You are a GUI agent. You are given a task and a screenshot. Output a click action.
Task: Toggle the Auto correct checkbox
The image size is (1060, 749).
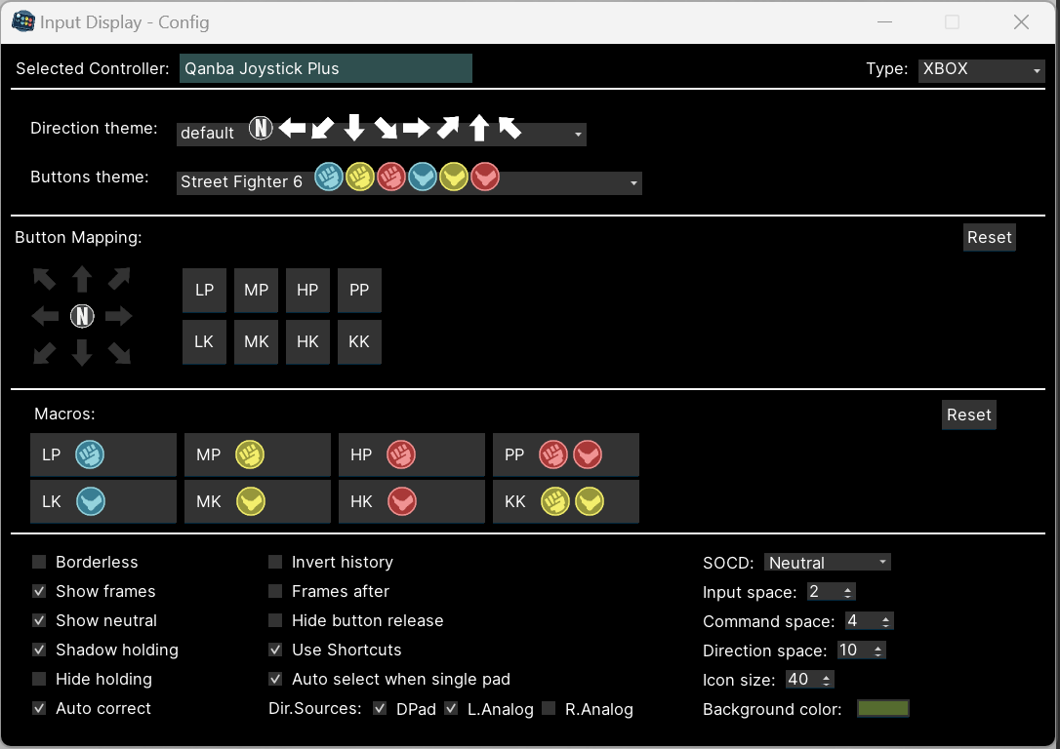39,708
